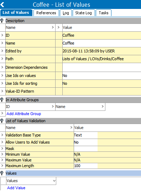
Task: Expand Name column header arrow in Description table
Action: click(53, 27)
